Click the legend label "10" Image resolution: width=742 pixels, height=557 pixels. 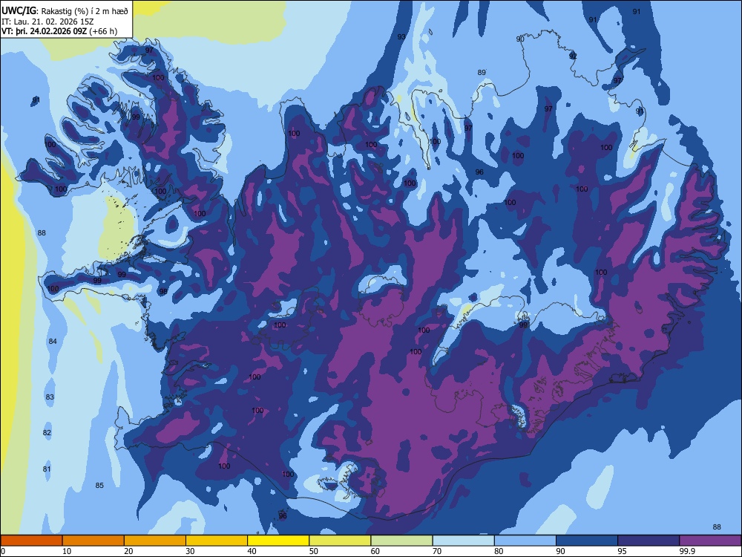point(67,551)
